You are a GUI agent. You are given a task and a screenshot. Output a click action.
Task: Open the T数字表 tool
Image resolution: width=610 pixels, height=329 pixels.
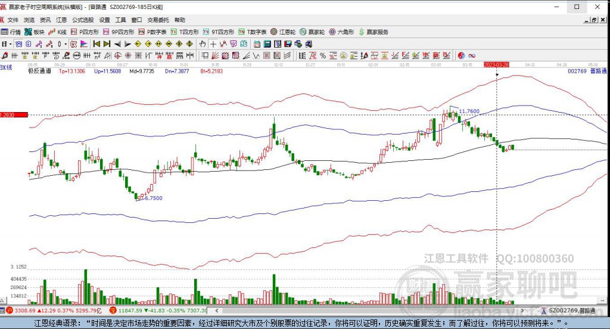[252, 32]
